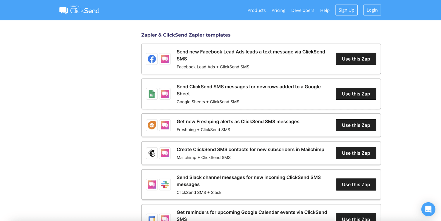Click 'Zapier & ClickSend Zapier templates' heading
The image size is (441, 221).
click(x=186, y=35)
